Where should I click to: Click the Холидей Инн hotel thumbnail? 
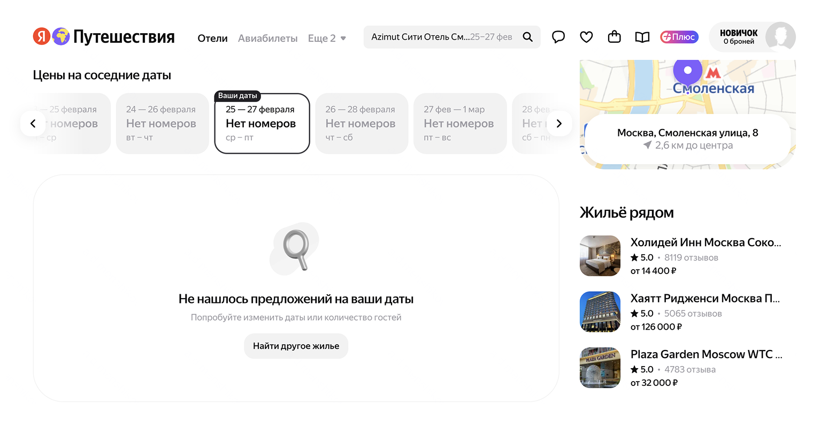[600, 256]
